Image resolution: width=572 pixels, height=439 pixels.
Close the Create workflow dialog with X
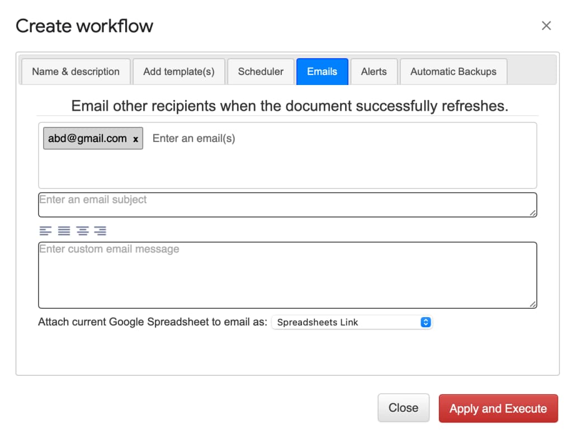click(546, 26)
